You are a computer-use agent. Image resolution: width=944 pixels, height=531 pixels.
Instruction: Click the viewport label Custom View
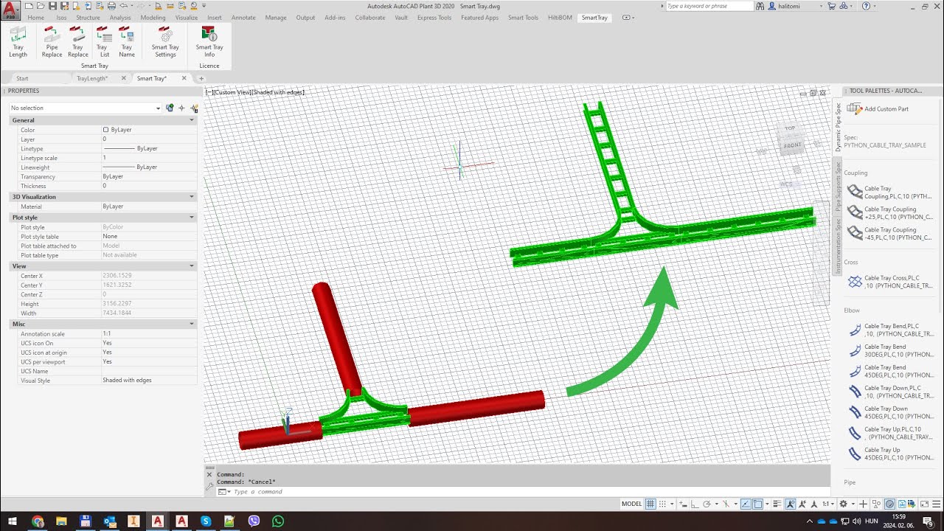232,92
